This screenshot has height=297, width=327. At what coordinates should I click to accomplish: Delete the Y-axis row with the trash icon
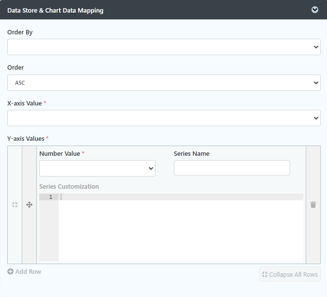tap(313, 205)
